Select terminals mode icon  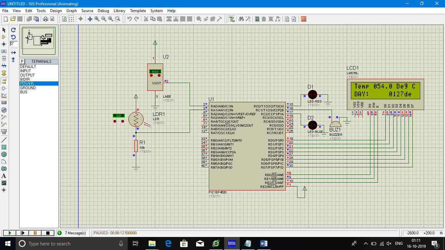[x=4, y=81]
